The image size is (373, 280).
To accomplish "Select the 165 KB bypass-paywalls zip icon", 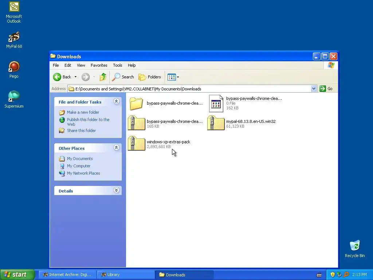I will coord(136,123).
